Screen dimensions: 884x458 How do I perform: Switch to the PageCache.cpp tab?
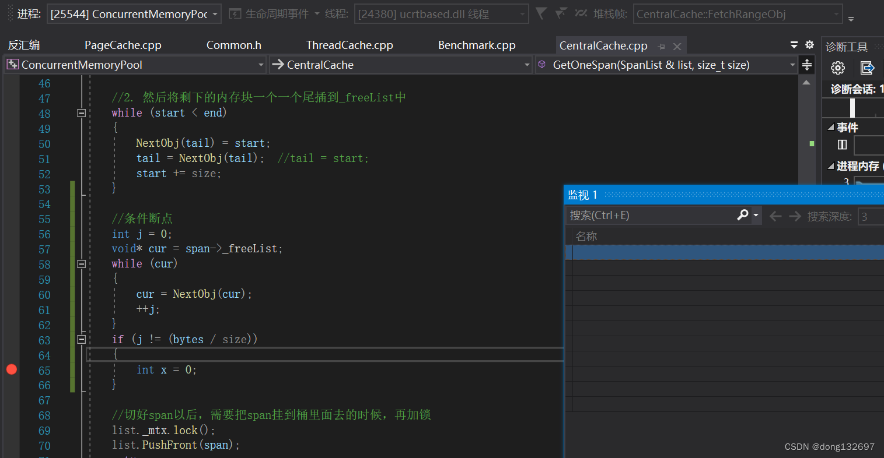click(x=123, y=45)
